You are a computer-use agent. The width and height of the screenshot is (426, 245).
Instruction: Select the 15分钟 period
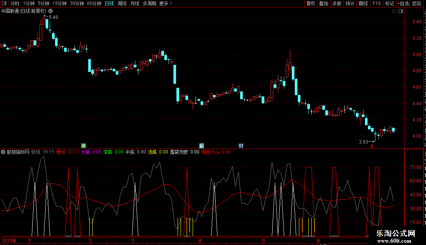coord(60,3)
